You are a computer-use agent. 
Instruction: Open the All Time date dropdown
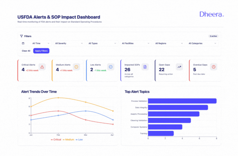point(35,43)
